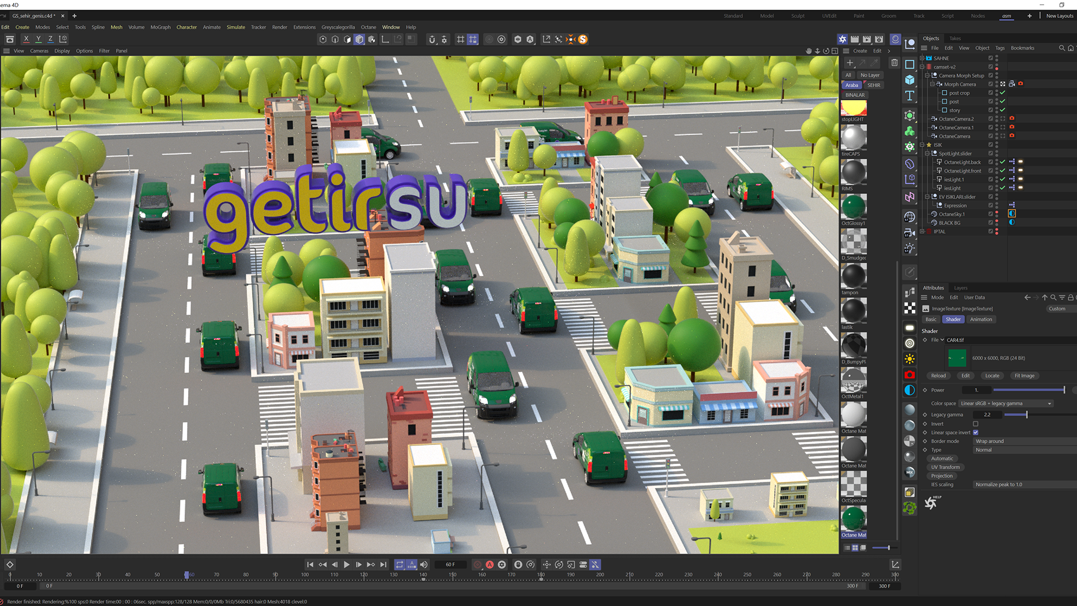Open Octane live viewer pinwheel icon
Screen dimensions: 1077x606
tap(842, 39)
